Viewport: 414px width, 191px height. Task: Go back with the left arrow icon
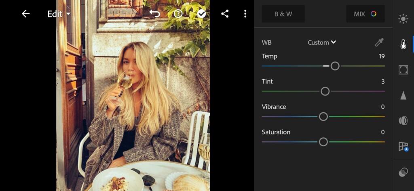pos(25,14)
